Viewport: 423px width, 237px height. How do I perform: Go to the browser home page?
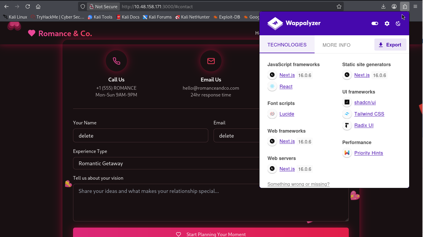pyautogui.click(x=38, y=6)
